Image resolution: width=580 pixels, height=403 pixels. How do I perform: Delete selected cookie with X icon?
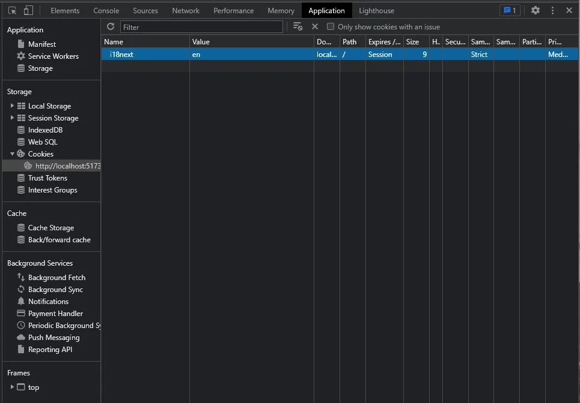point(314,26)
